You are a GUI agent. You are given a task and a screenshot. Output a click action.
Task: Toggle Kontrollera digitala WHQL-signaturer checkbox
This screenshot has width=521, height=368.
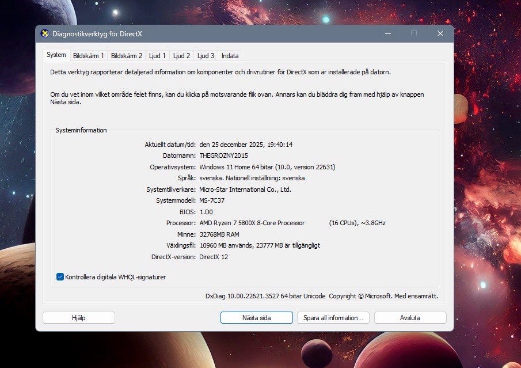[60, 277]
